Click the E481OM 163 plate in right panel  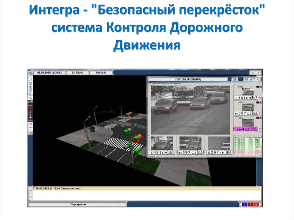point(246,98)
